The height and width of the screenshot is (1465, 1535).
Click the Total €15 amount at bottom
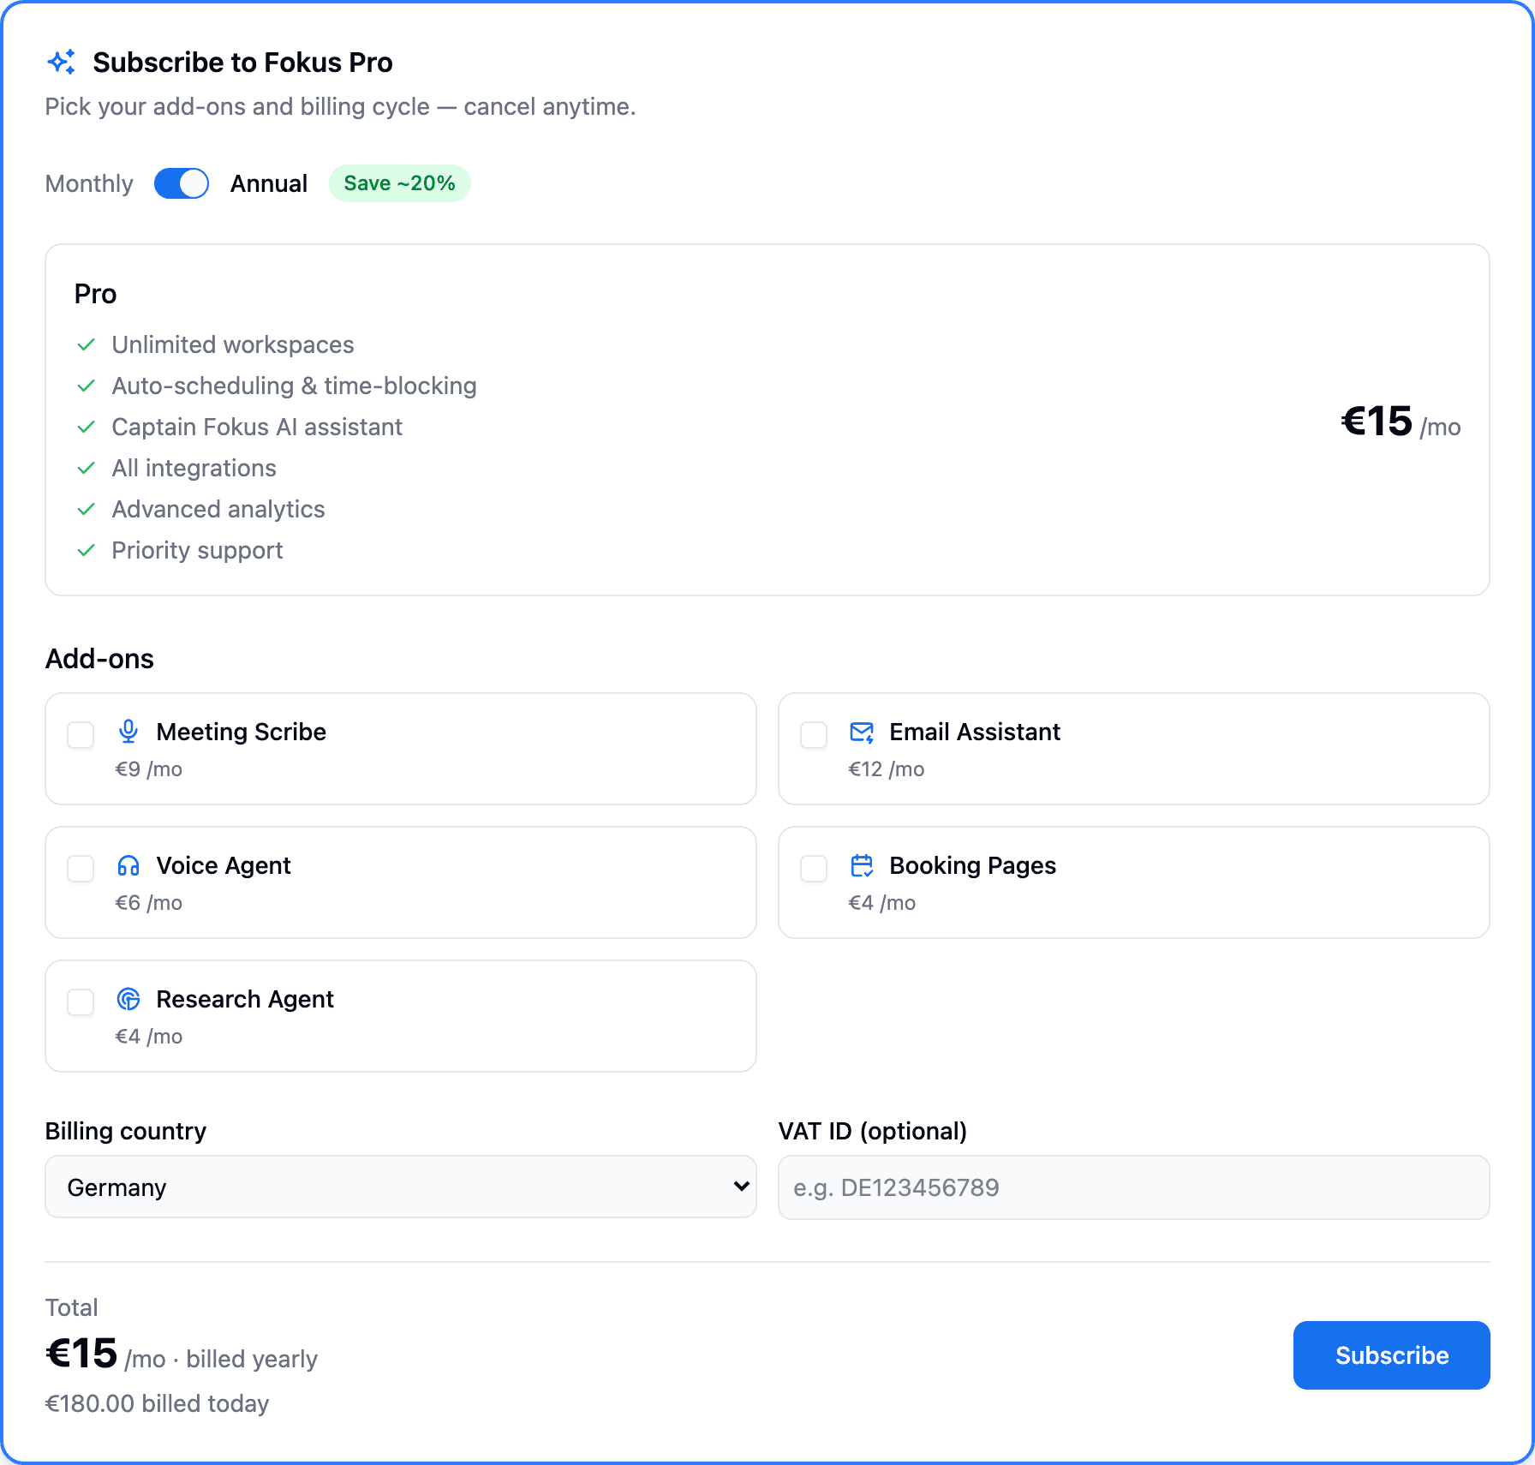tap(81, 1354)
